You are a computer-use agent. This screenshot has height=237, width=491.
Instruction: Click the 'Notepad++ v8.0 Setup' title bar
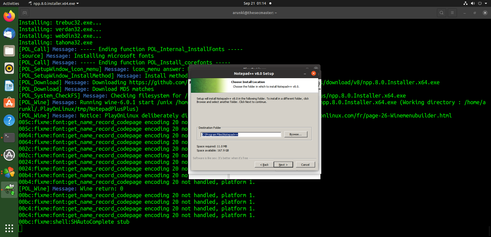pos(254,74)
